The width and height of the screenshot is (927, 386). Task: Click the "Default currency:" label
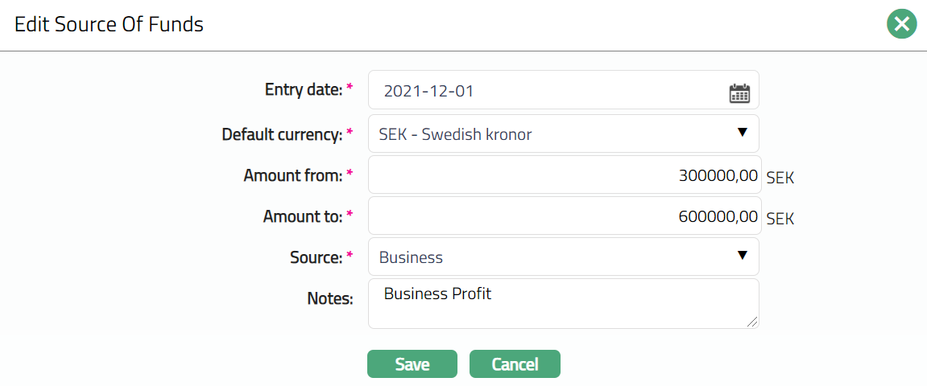[x=283, y=134]
